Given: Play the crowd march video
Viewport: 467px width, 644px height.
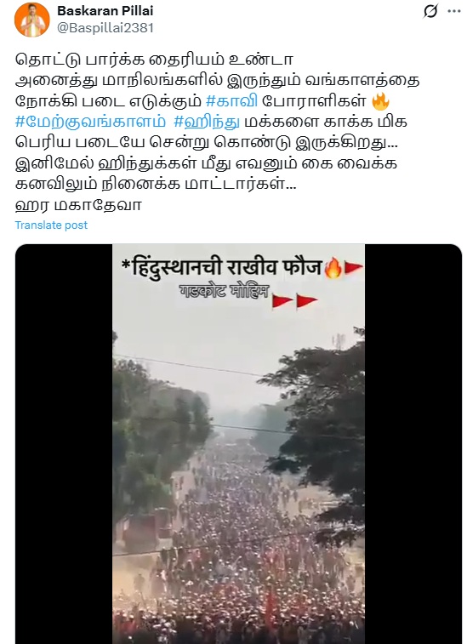Looking at the screenshot, I should coord(239,444).
